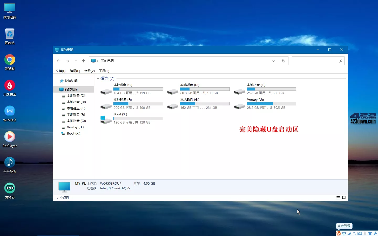
Task: Go up one folder level with arrow
Action: pos(83,61)
